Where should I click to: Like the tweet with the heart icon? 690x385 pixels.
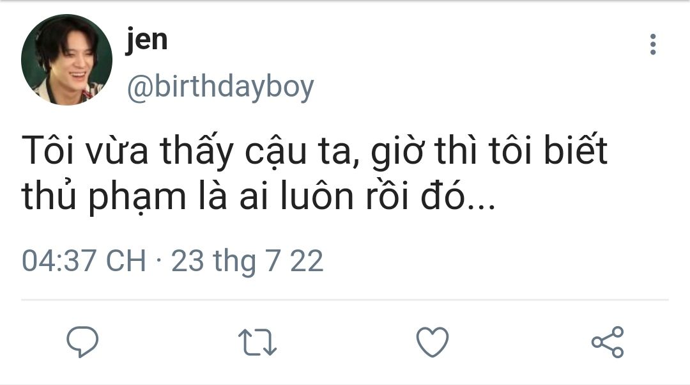pos(433,342)
